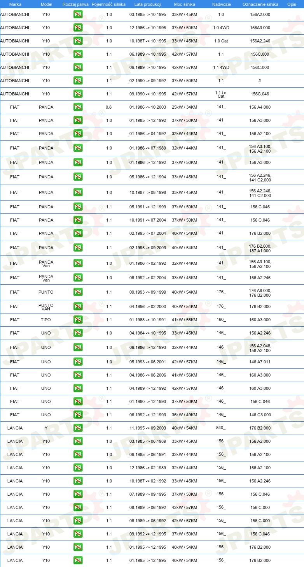Click the body cell 840_
The image size is (304, 567).
click(x=221, y=428)
